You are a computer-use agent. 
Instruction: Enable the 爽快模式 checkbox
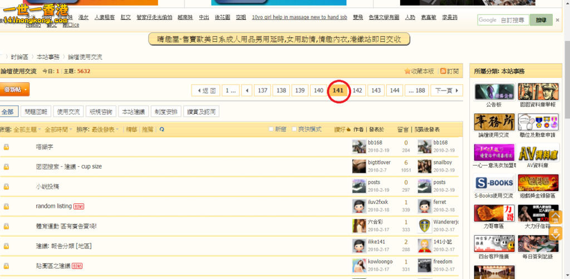pyautogui.click(x=294, y=129)
